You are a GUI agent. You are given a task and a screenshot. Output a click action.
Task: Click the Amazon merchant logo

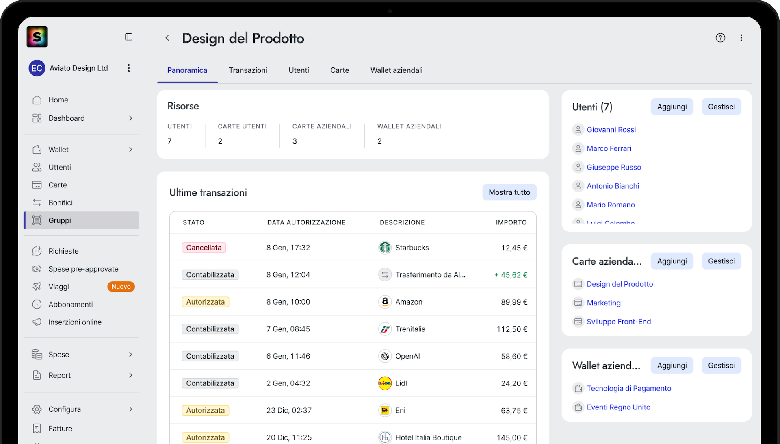(x=385, y=302)
